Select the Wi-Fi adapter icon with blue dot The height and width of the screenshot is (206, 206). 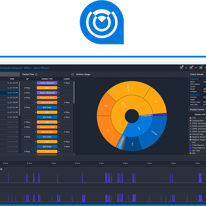pos(201,67)
